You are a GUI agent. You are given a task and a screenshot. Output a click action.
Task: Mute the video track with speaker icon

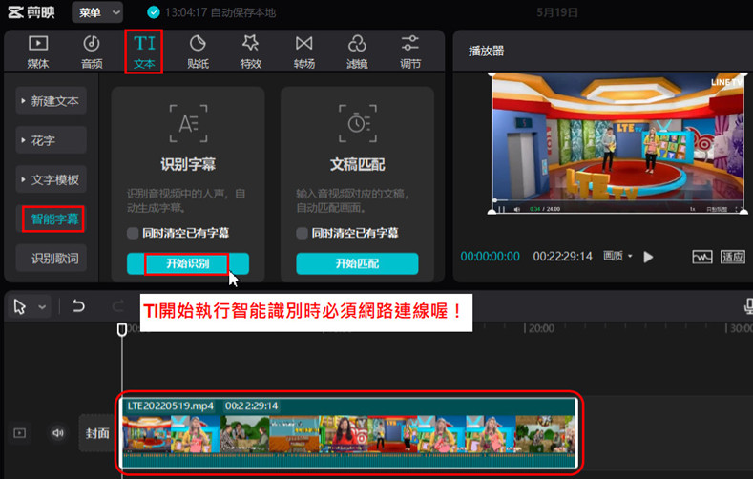click(x=58, y=433)
